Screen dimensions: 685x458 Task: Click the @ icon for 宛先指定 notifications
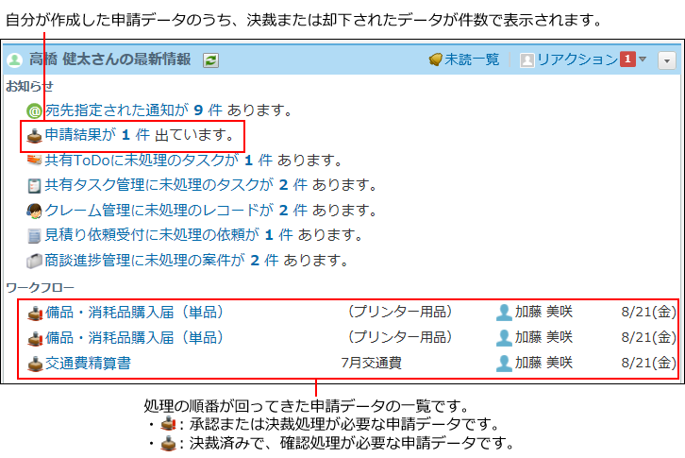click(34, 110)
